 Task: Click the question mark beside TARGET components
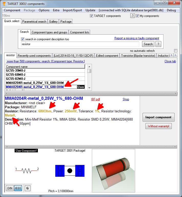click(x=132, y=16)
